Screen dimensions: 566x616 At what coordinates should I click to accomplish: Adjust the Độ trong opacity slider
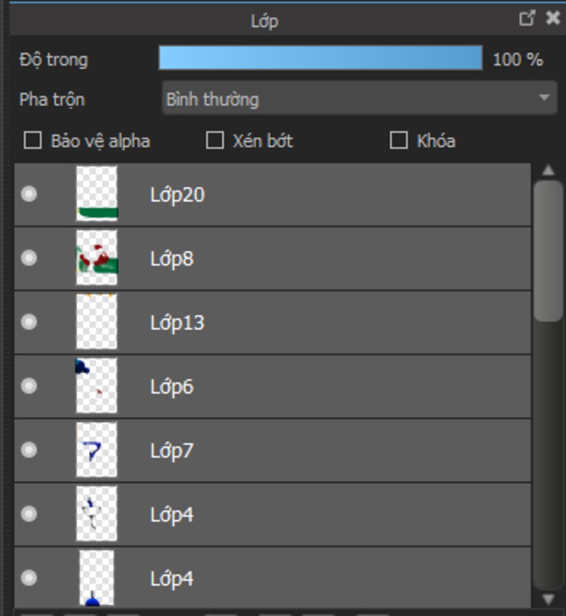tap(321, 58)
